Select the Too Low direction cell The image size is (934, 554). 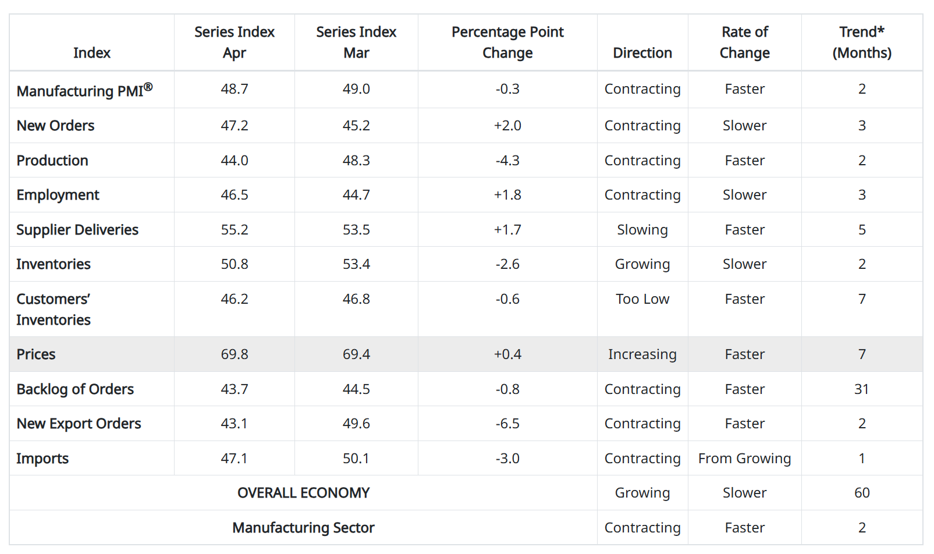tap(642, 299)
